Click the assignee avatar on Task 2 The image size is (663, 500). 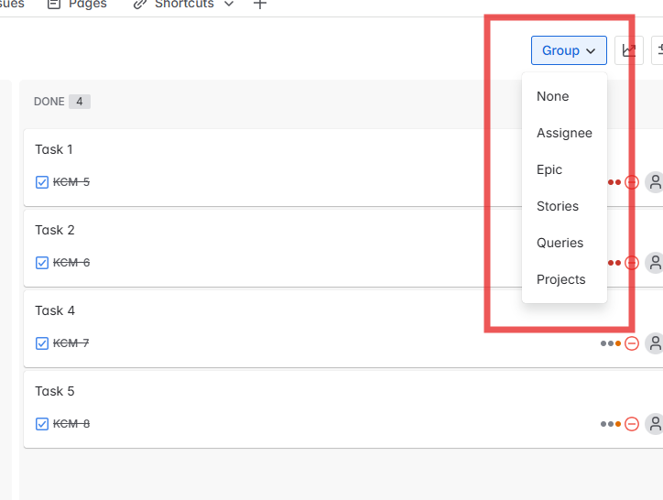654,263
